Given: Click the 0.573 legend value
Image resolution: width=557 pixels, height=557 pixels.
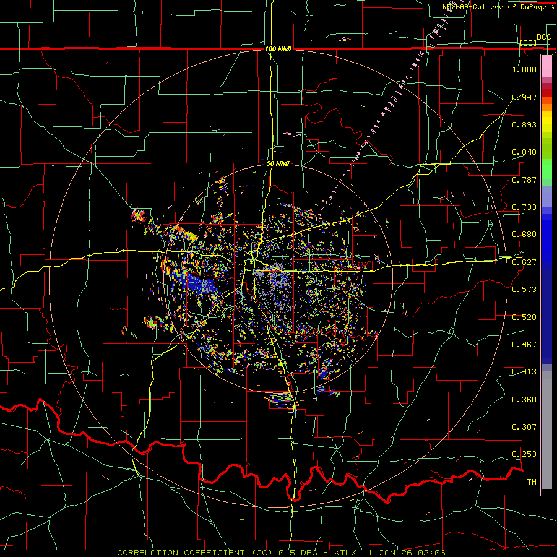Looking at the screenshot, I should coord(524,290).
